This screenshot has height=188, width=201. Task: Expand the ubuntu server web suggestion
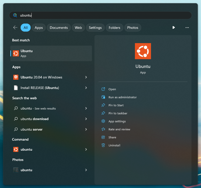[86, 129]
